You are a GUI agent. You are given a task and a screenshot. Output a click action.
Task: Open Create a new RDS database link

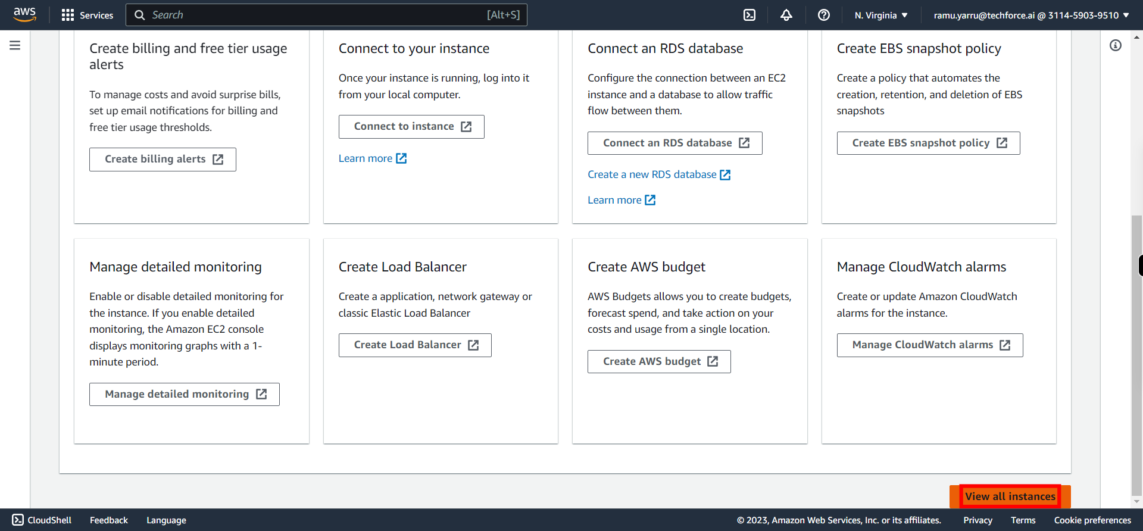[x=659, y=174]
